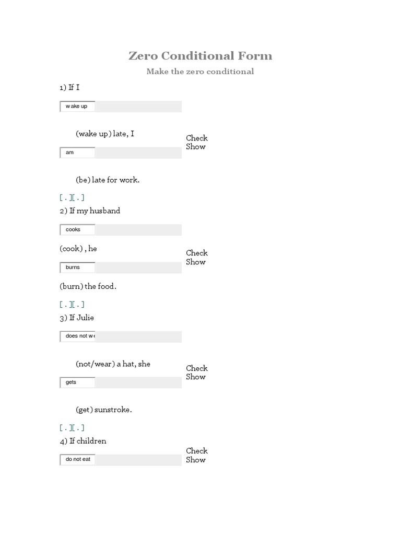The image size is (401, 535).
Task: Click the input field containing "wake up"
Action: [78, 107]
